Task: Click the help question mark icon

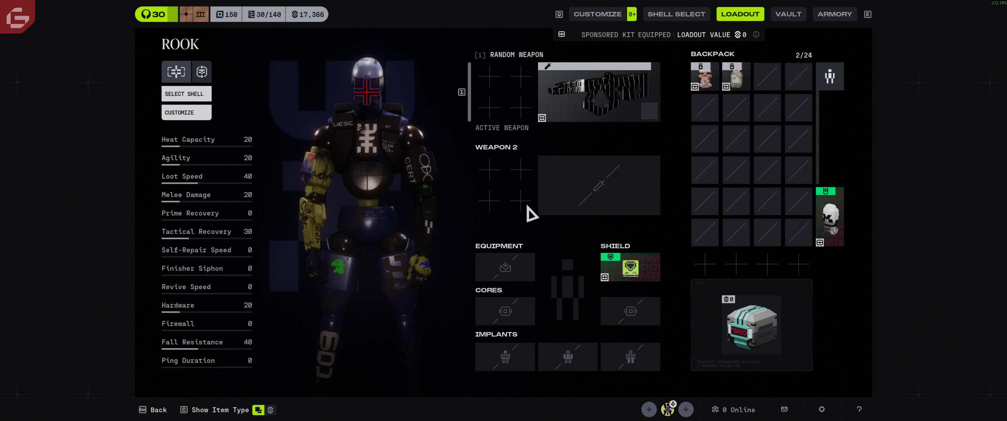Action: 859,409
